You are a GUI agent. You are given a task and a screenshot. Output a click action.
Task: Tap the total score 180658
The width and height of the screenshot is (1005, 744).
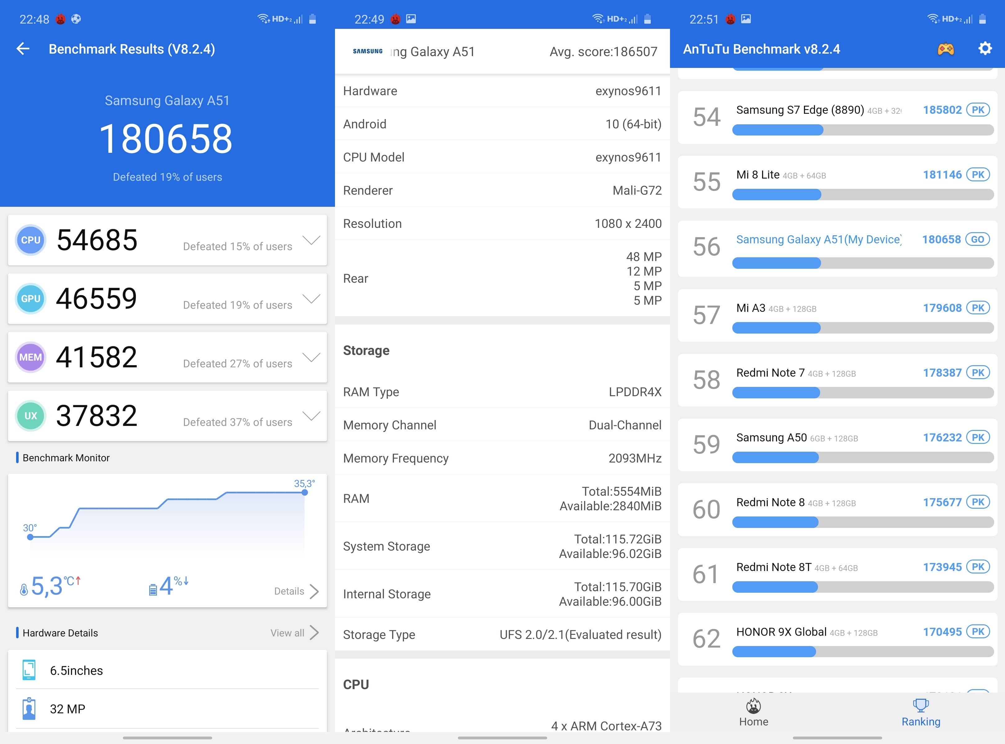[166, 139]
